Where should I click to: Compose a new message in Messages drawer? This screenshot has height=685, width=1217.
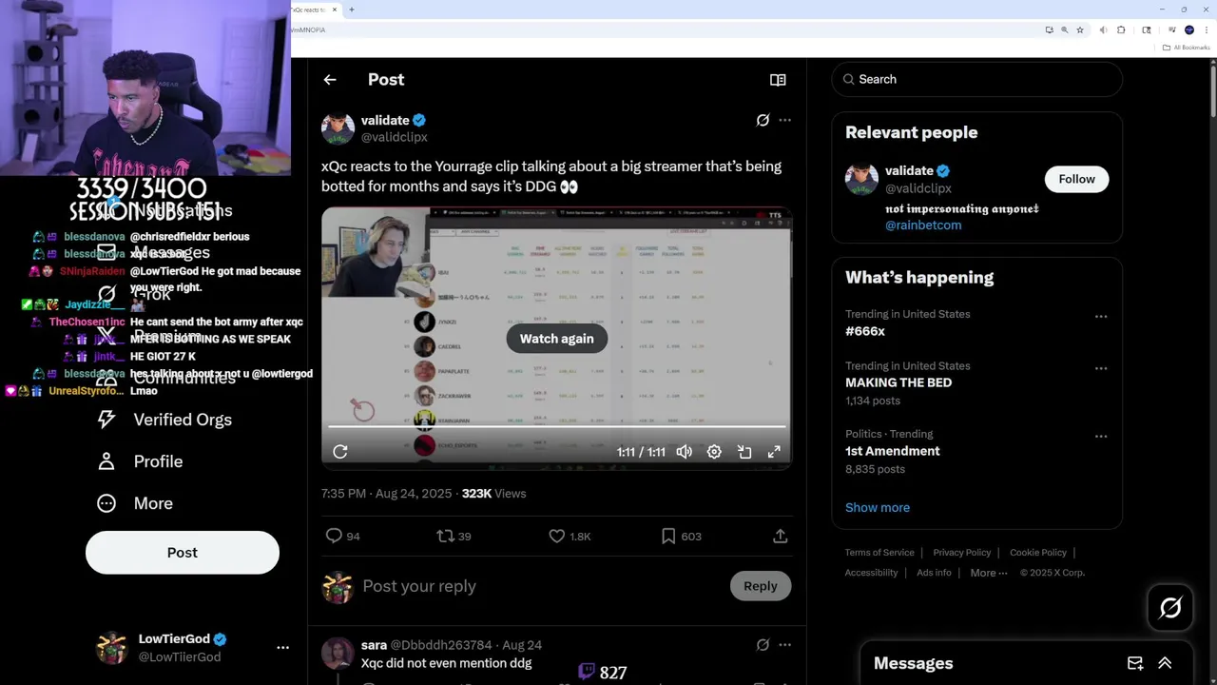(x=1135, y=663)
